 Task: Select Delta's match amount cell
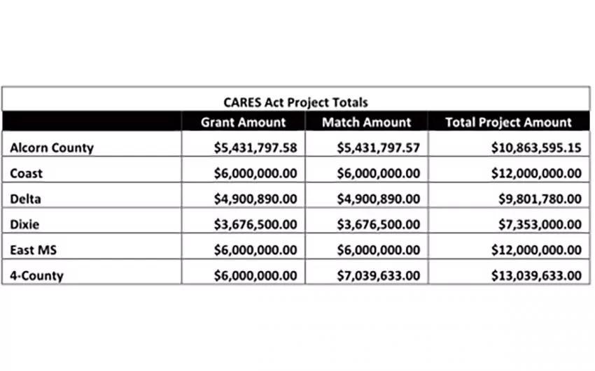(378, 199)
